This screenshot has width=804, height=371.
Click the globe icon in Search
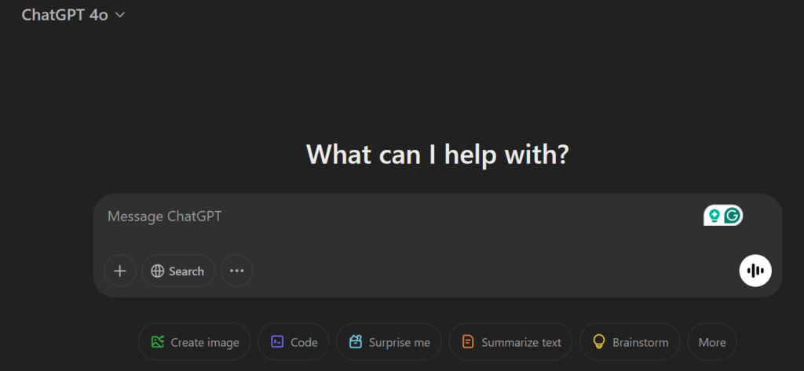click(x=157, y=271)
